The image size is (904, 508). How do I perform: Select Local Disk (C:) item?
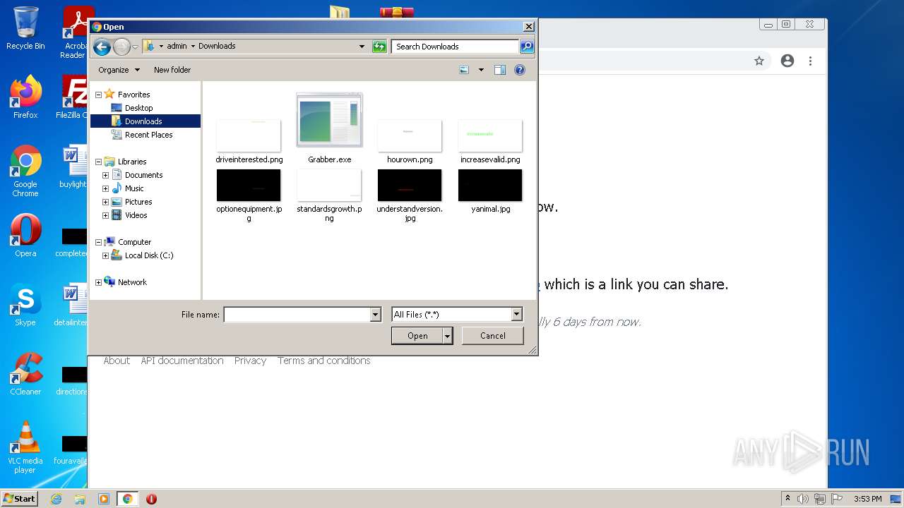149,255
